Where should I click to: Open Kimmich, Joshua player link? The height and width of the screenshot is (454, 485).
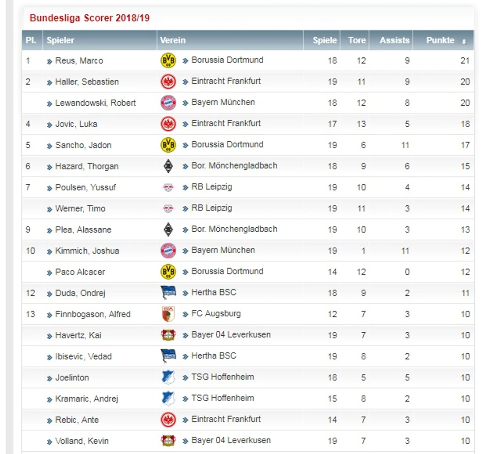click(87, 251)
